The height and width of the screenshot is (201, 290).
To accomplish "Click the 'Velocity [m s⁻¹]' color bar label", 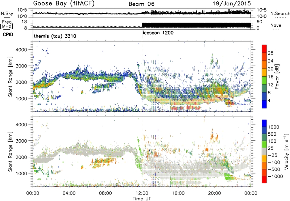I will [286, 151].
